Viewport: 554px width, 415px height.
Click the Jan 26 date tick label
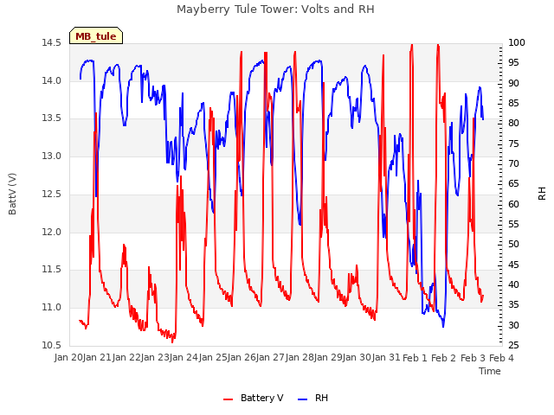[242, 358]
